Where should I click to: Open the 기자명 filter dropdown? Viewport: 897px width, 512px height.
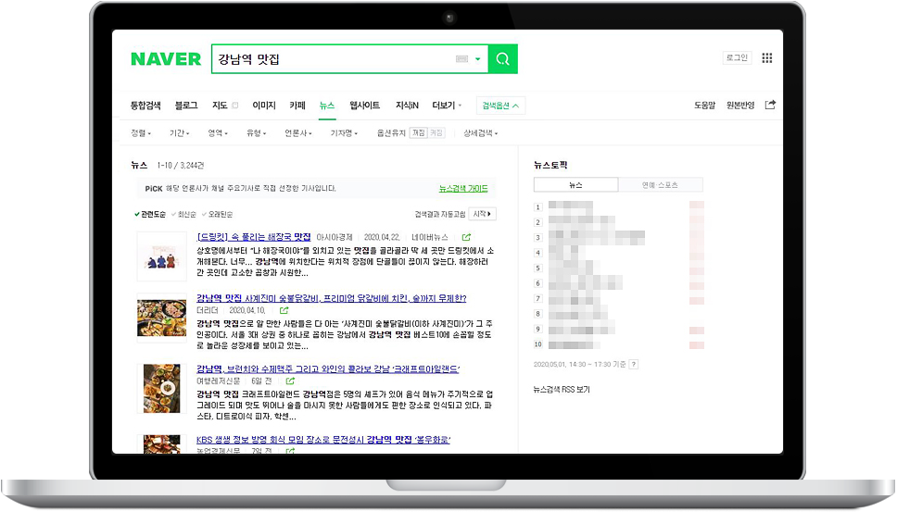tap(344, 133)
